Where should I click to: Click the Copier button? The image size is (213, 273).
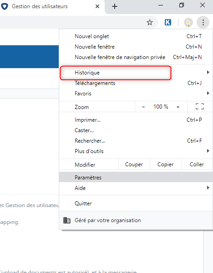(165, 164)
